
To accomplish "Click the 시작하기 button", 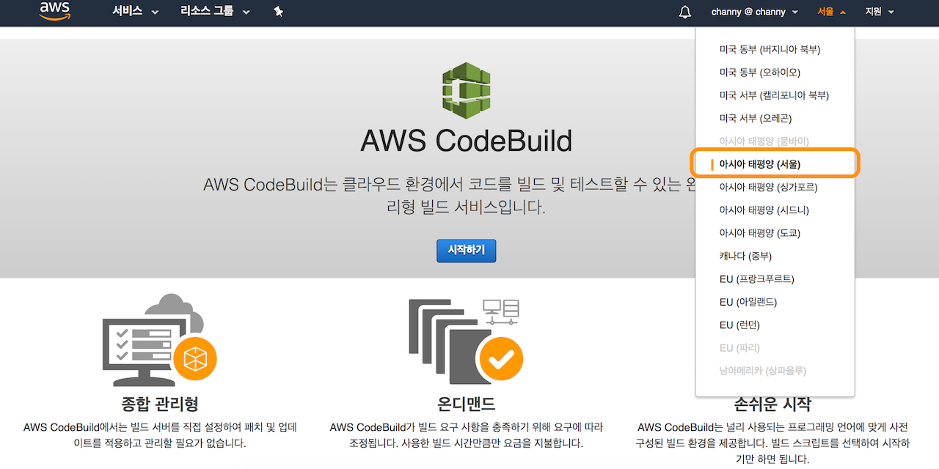I will pyautogui.click(x=466, y=250).
